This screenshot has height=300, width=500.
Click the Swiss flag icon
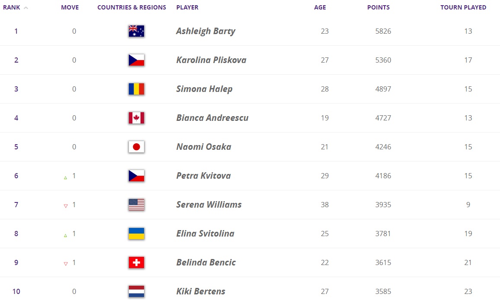coord(136,262)
